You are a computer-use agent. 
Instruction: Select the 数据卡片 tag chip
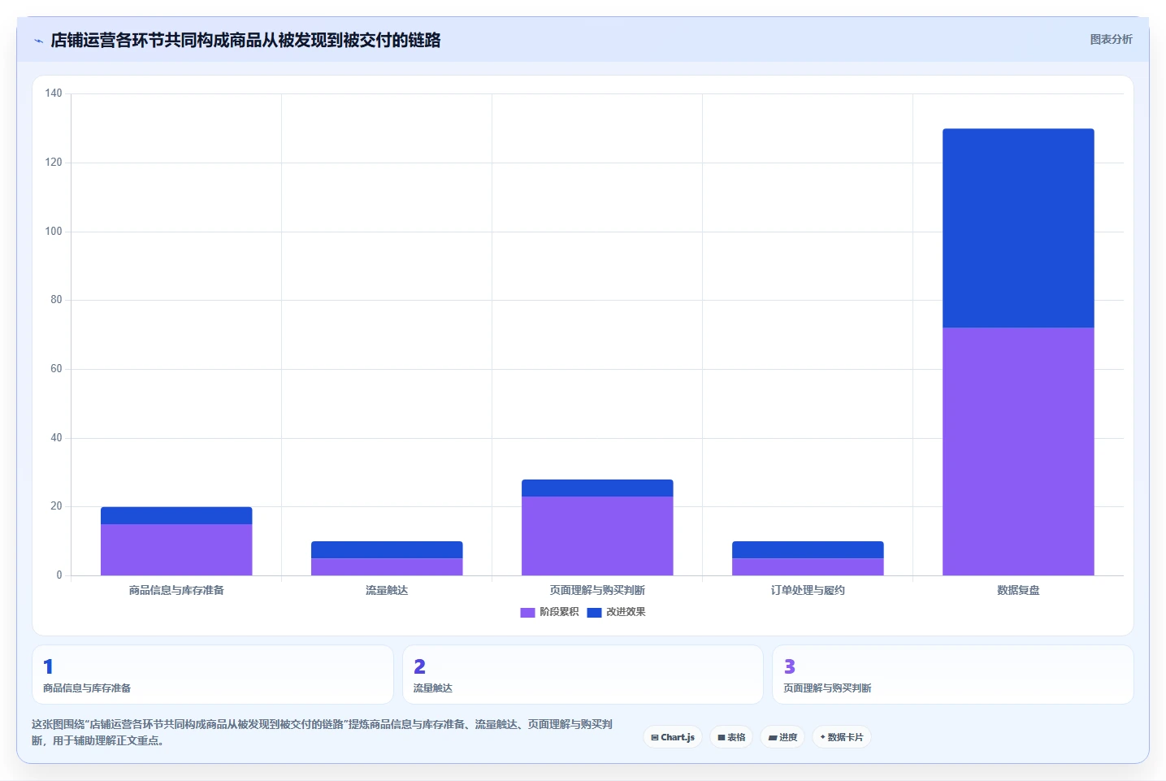[842, 737]
